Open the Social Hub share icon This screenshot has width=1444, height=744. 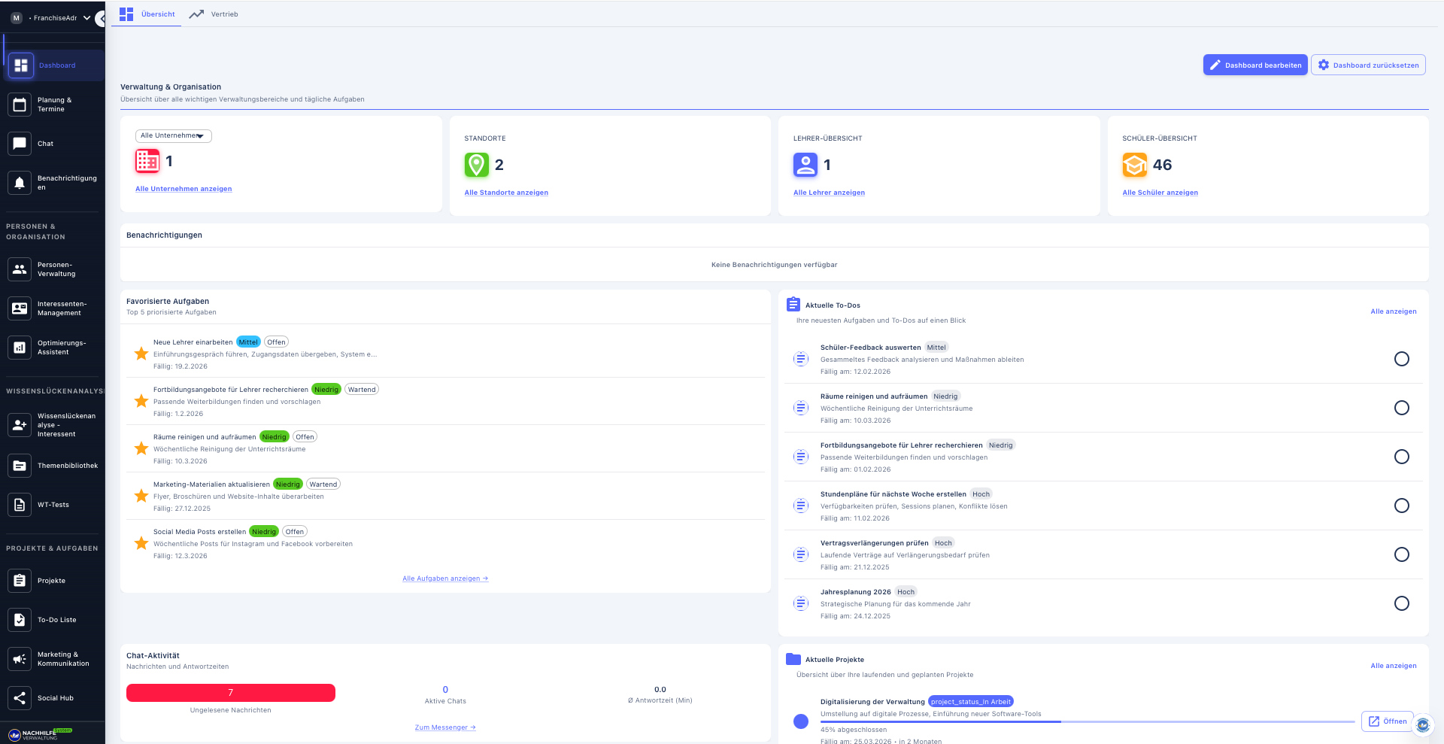tap(20, 698)
